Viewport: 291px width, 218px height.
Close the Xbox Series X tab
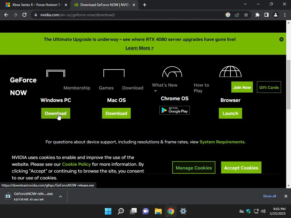tap(66, 5)
